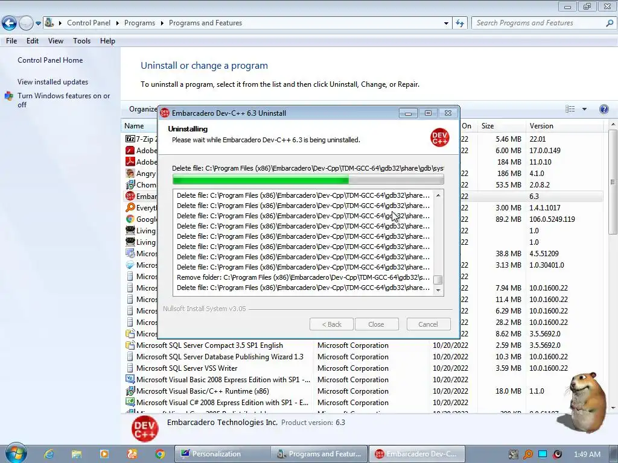Open the Help menu
This screenshot has height=463, width=618.
pos(107,41)
